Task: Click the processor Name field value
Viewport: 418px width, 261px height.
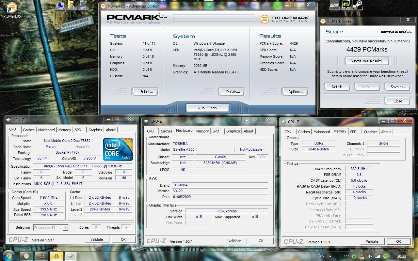Action: [x=67, y=141]
